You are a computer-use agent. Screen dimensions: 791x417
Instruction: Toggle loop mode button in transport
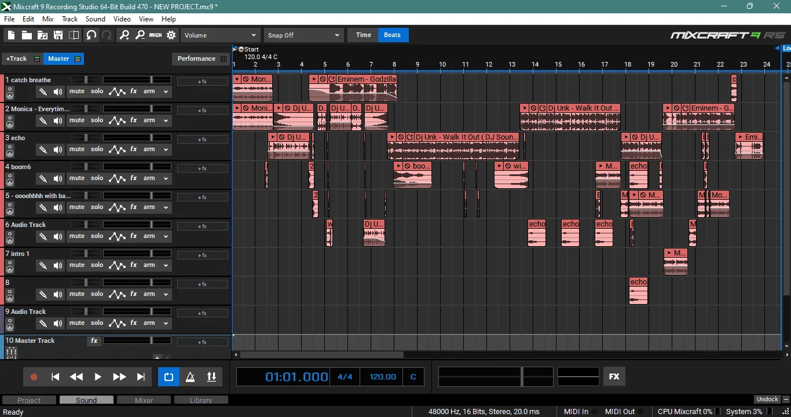tap(169, 376)
